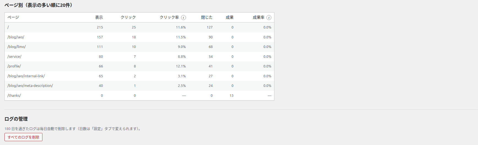Click the 215 views value
The image size is (478, 145).
click(100, 27)
